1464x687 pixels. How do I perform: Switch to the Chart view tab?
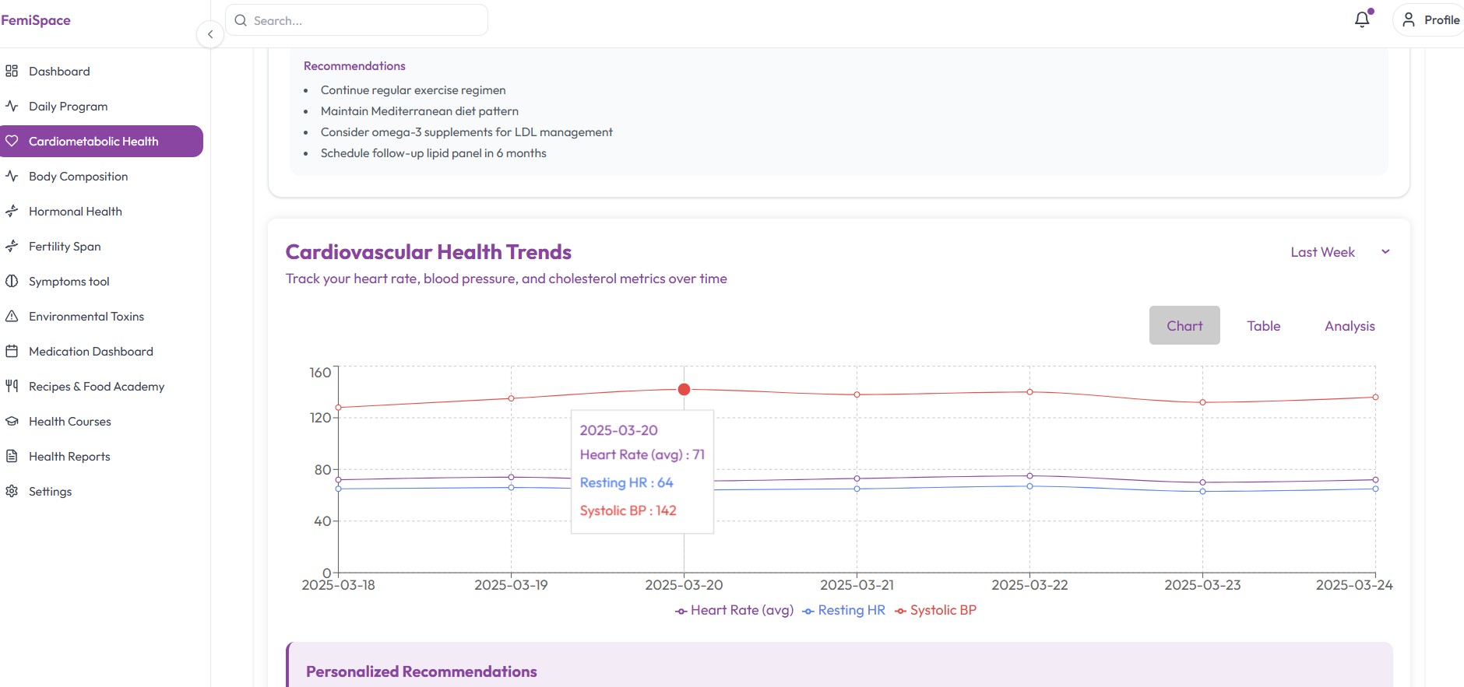click(x=1184, y=325)
